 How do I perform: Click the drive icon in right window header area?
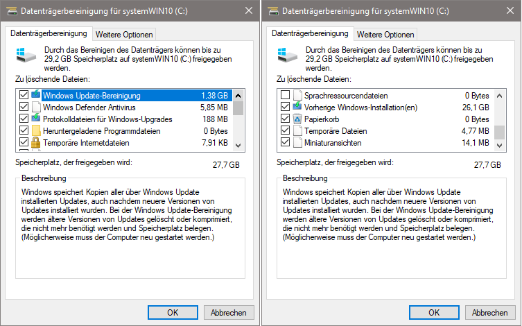[x=287, y=55]
